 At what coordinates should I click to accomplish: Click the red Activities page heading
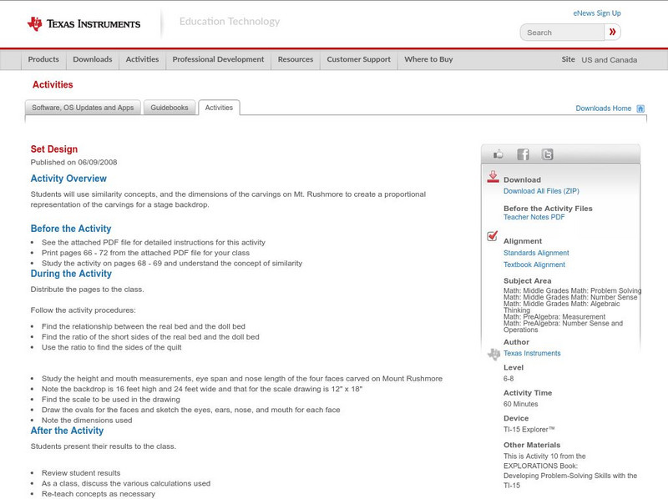pyautogui.click(x=53, y=85)
